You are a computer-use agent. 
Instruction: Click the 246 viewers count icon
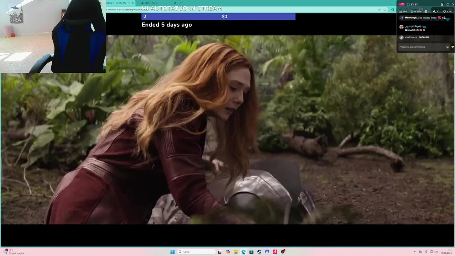click(401, 11)
